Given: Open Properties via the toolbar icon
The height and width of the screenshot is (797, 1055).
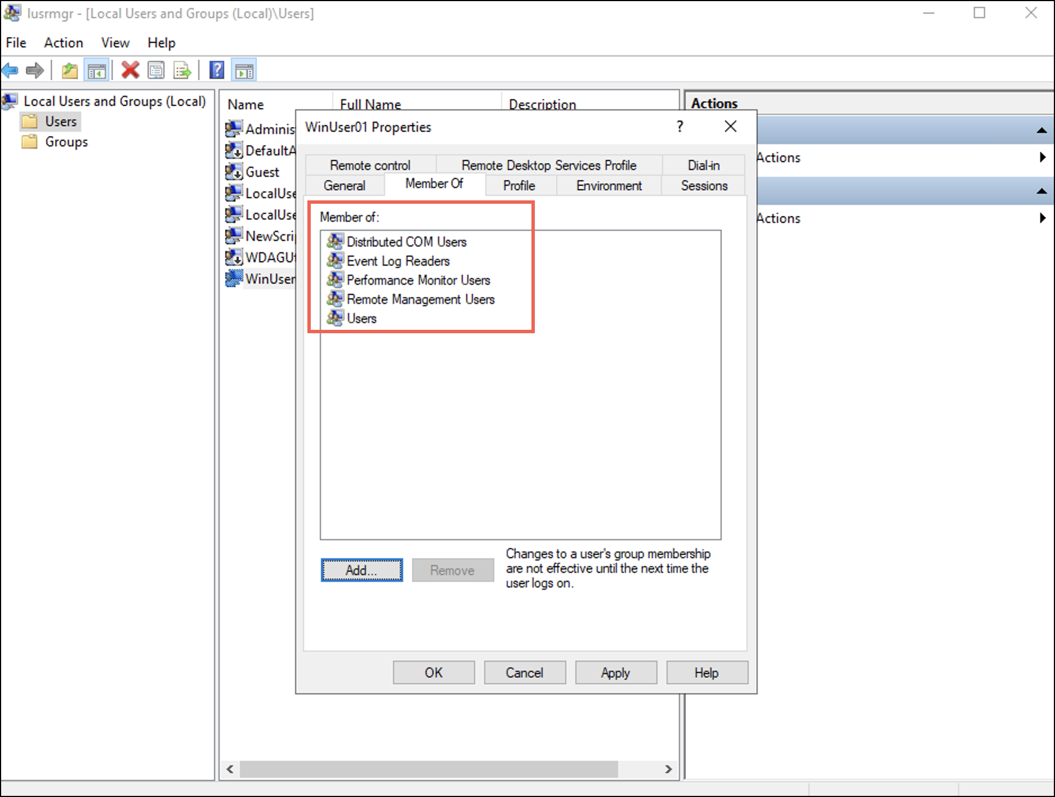Looking at the screenshot, I should point(156,70).
